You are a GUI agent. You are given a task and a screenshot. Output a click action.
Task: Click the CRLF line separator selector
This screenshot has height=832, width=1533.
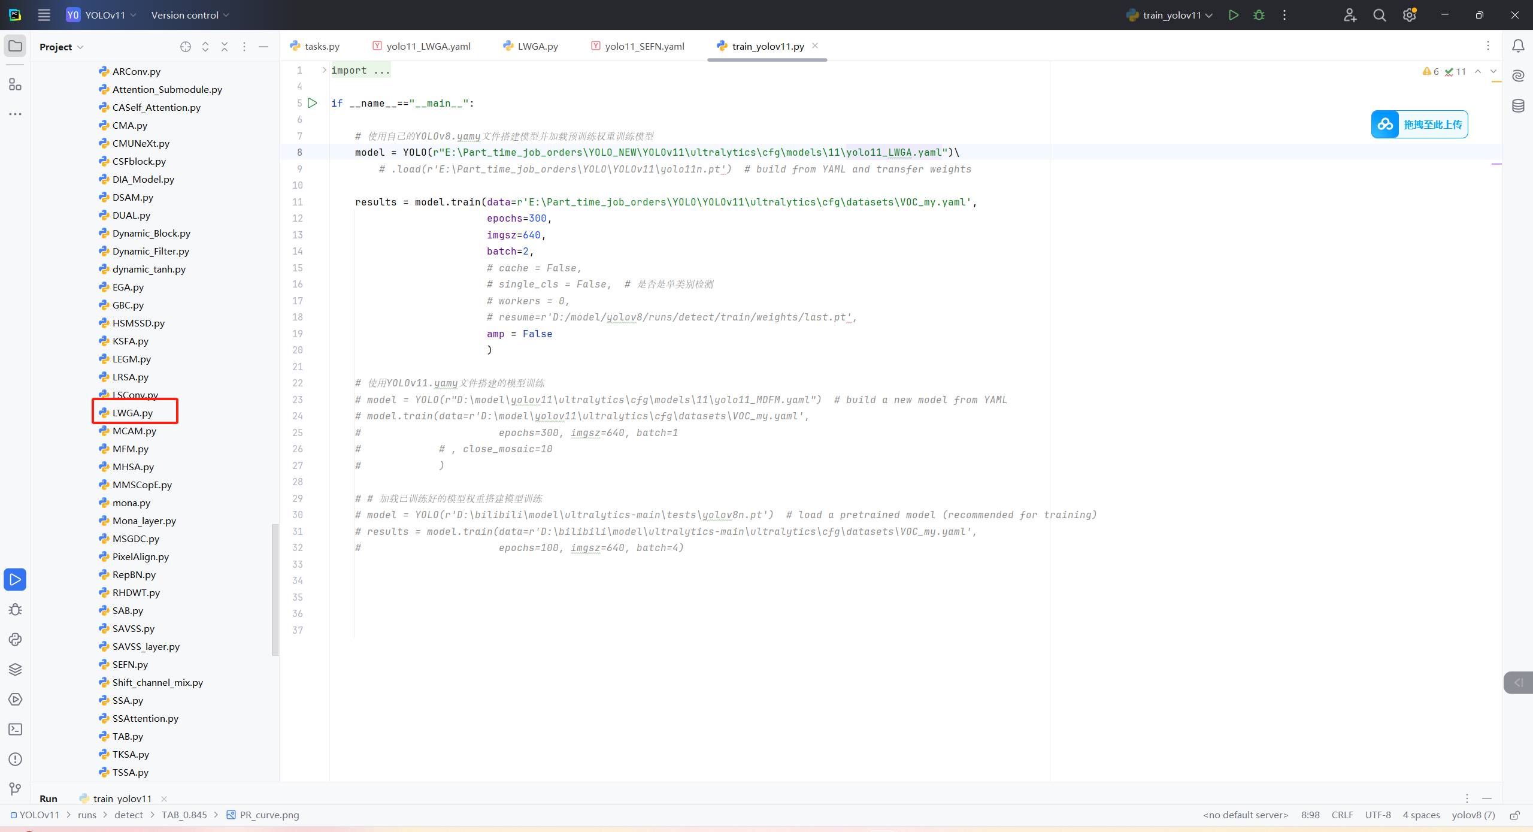pos(1342,815)
